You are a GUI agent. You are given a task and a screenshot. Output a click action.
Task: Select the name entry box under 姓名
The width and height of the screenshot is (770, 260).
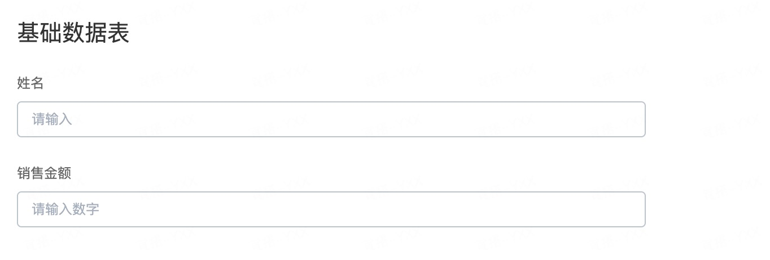click(331, 119)
